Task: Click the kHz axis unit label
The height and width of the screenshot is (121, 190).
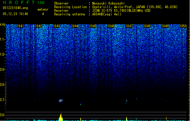Action: point(3,25)
